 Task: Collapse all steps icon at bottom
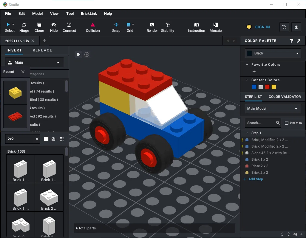point(282,234)
